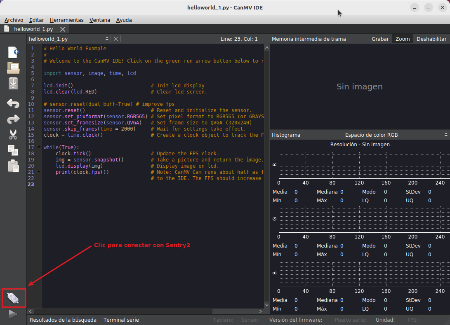The height and width of the screenshot is (325, 450).
Task: Click the 'Unidad:' status bar entry
Action: click(385, 320)
